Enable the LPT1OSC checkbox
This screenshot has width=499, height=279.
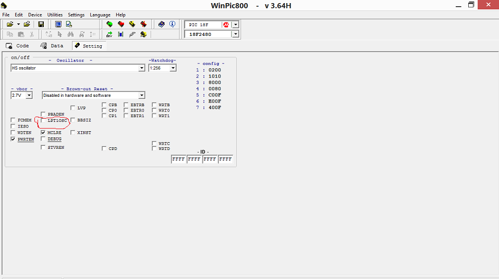click(43, 120)
